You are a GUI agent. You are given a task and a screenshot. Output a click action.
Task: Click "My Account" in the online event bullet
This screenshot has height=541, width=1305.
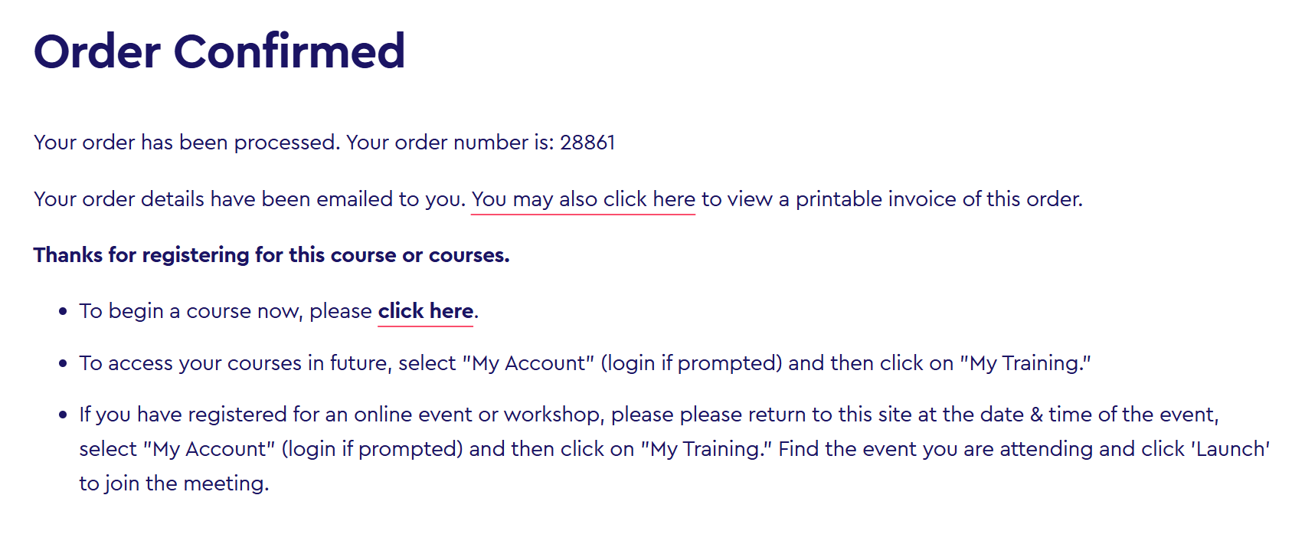pos(209,449)
